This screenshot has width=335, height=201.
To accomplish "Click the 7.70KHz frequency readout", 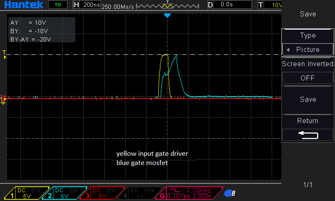I will point(198,191).
